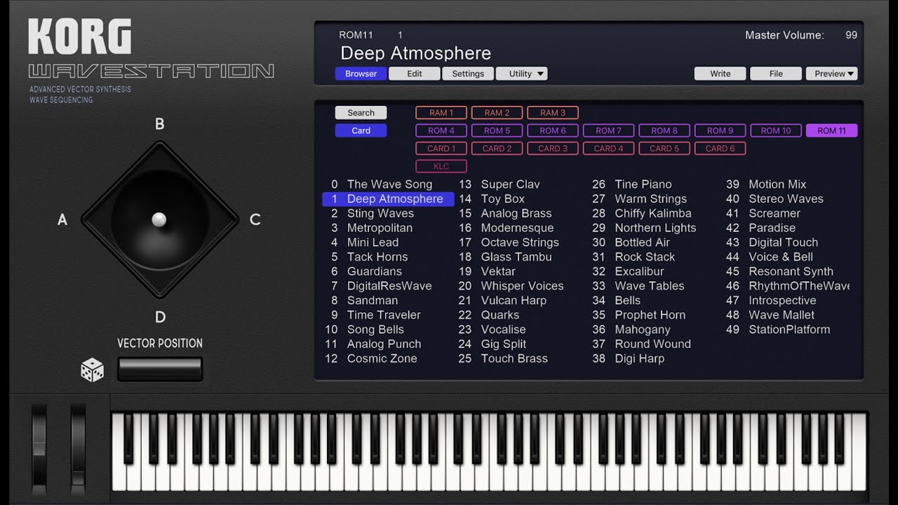
Task: Load the 'RhythmOfTheWave' preset
Action: coord(798,286)
